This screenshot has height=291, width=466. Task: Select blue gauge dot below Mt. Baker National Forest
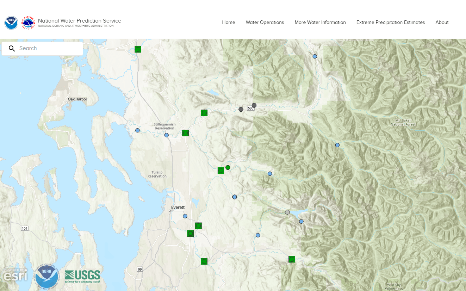[337, 145]
